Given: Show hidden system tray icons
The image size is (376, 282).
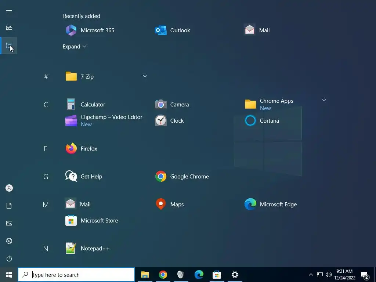Looking at the screenshot, I should pyautogui.click(x=311, y=275).
